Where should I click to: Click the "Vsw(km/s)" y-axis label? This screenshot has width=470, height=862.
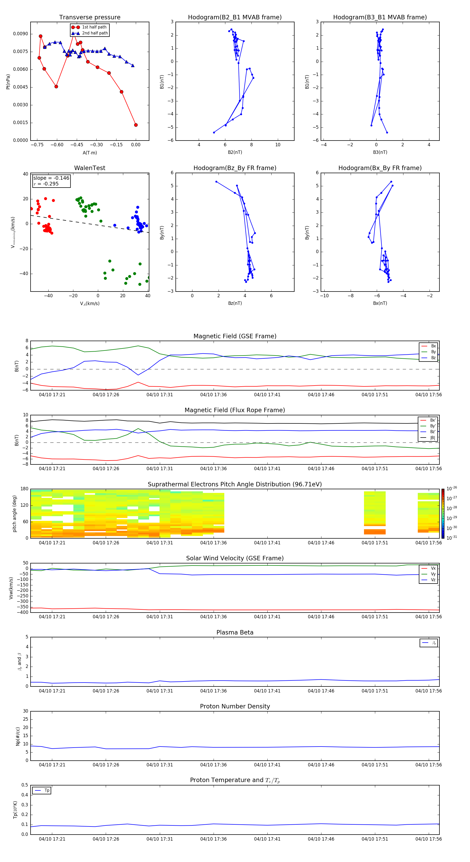11,588
